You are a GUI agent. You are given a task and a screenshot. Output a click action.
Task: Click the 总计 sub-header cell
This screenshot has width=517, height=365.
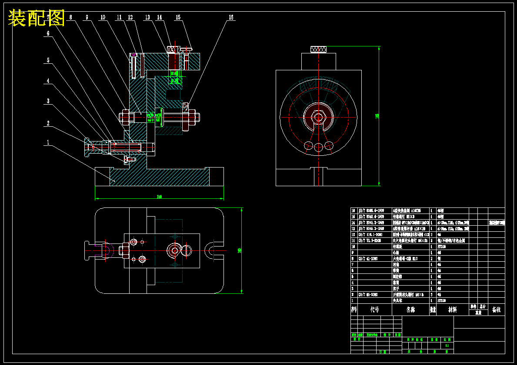(x=483, y=307)
